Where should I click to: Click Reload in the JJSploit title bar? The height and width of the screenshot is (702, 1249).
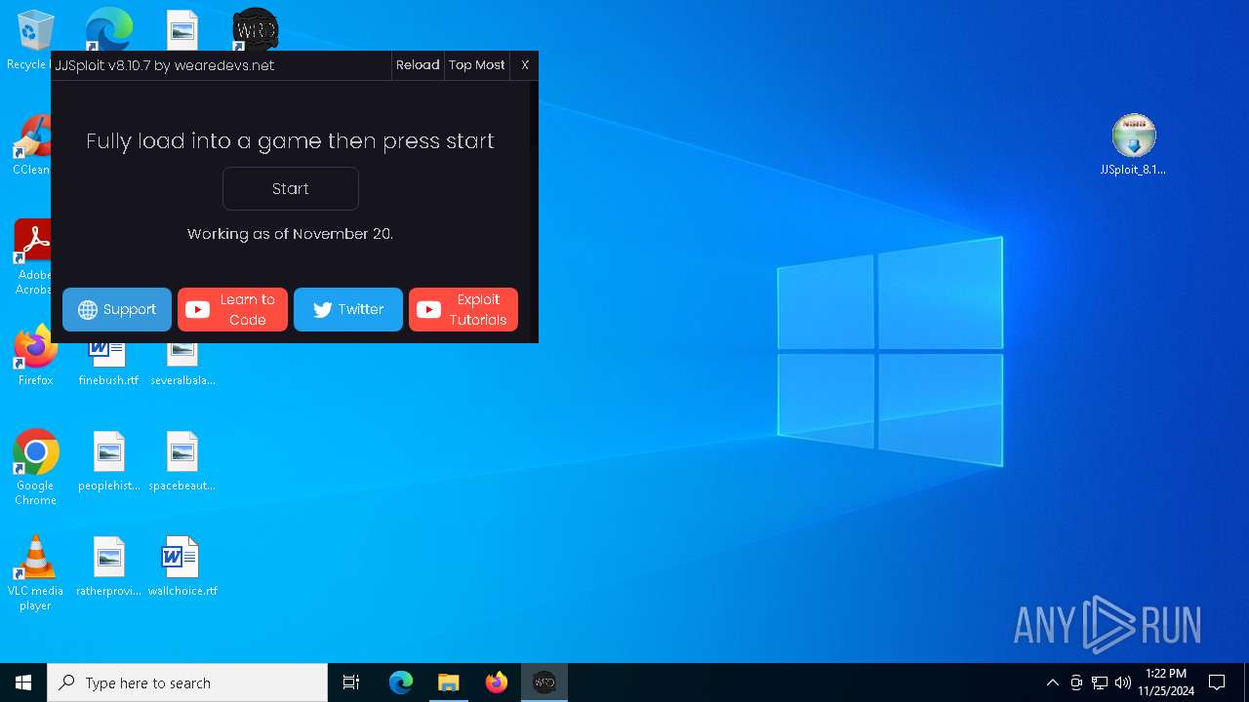[418, 64]
